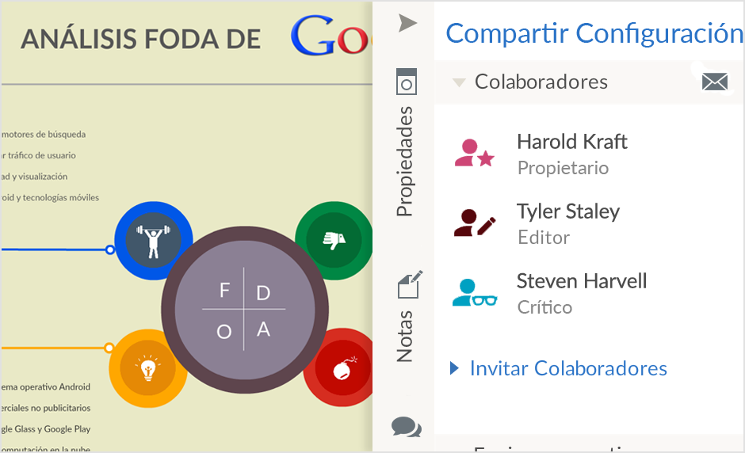Click the Invitar Colaboradores link
Image resolution: width=745 pixels, height=453 pixels.
click(568, 368)
